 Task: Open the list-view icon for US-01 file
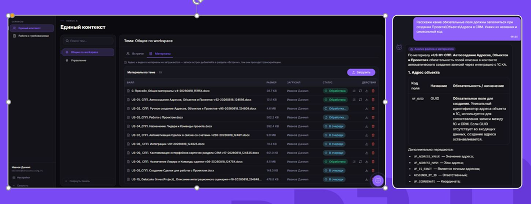[354, 99]
